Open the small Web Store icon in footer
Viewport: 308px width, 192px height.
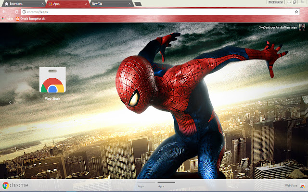(x=302, y=186)
